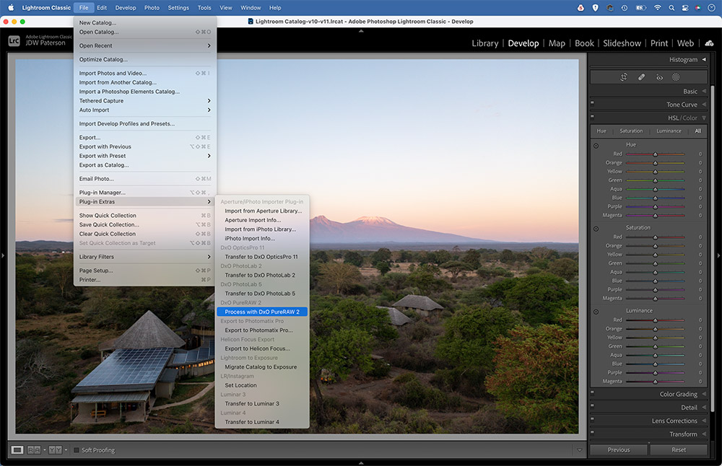The image size is (722, 466).
Task: Show only the Saturation tab in HSL
Action: pyautogui.click(x=631, y=131)
